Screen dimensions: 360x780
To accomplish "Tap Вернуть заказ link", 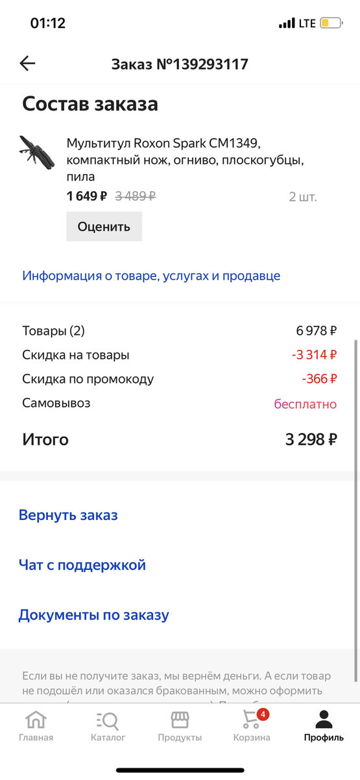I will click(68, 515).
